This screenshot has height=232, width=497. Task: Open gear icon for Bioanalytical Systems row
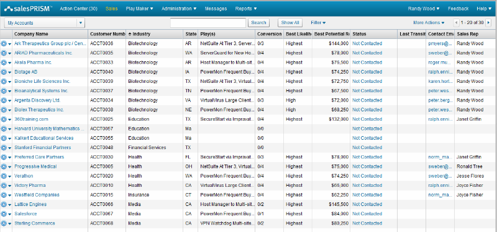(x=4, y=91)
